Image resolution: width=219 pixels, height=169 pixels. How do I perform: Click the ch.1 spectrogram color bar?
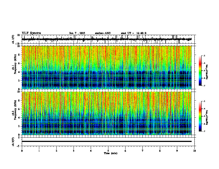(x=200, y=71)
